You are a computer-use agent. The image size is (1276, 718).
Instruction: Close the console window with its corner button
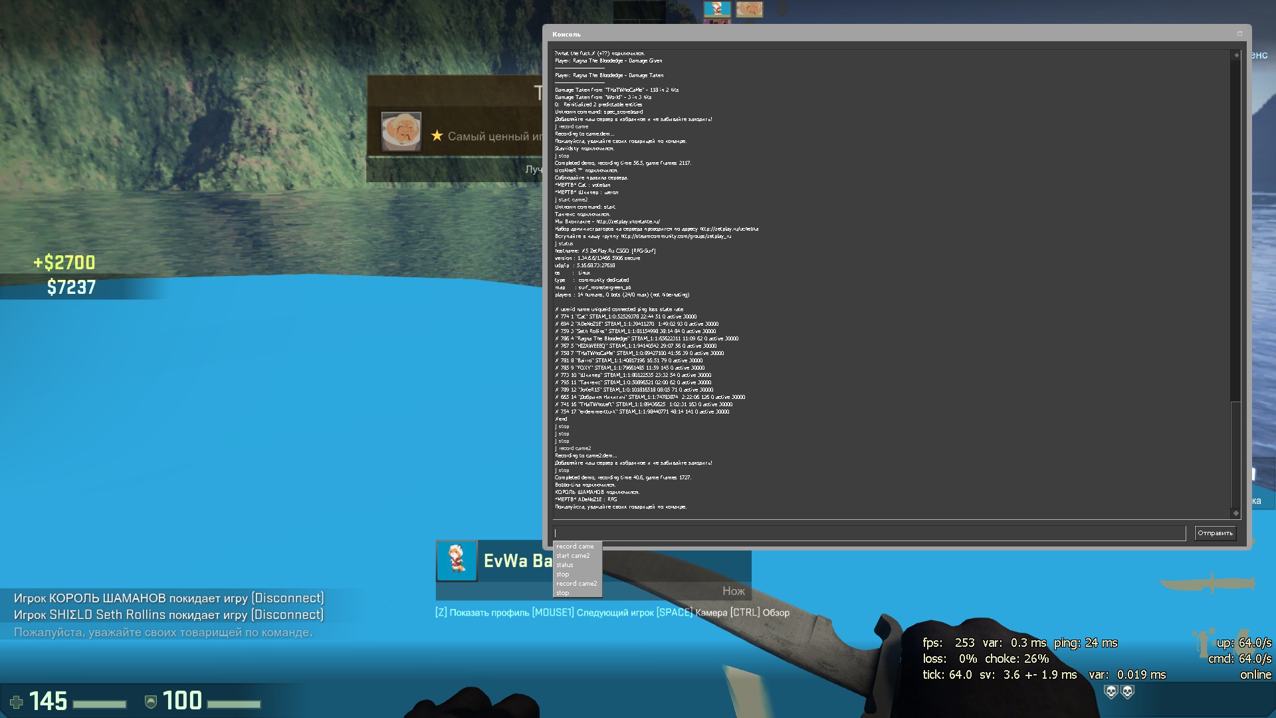pos(1239,34)
